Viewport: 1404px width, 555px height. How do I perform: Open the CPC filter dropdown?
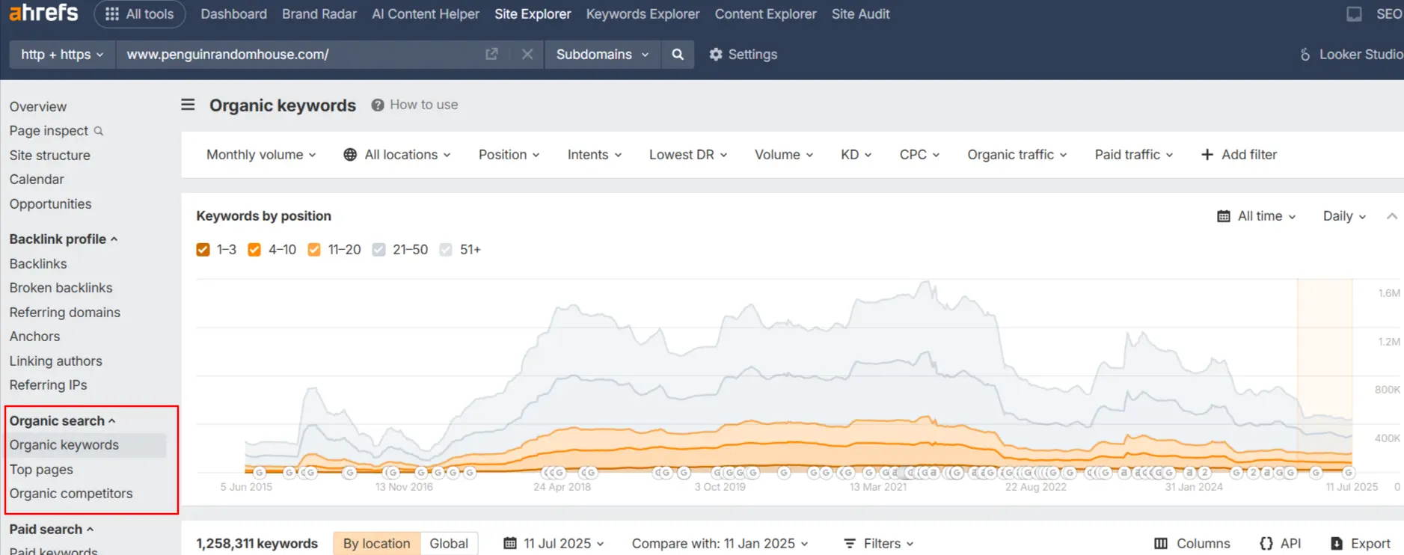(919, 155)
